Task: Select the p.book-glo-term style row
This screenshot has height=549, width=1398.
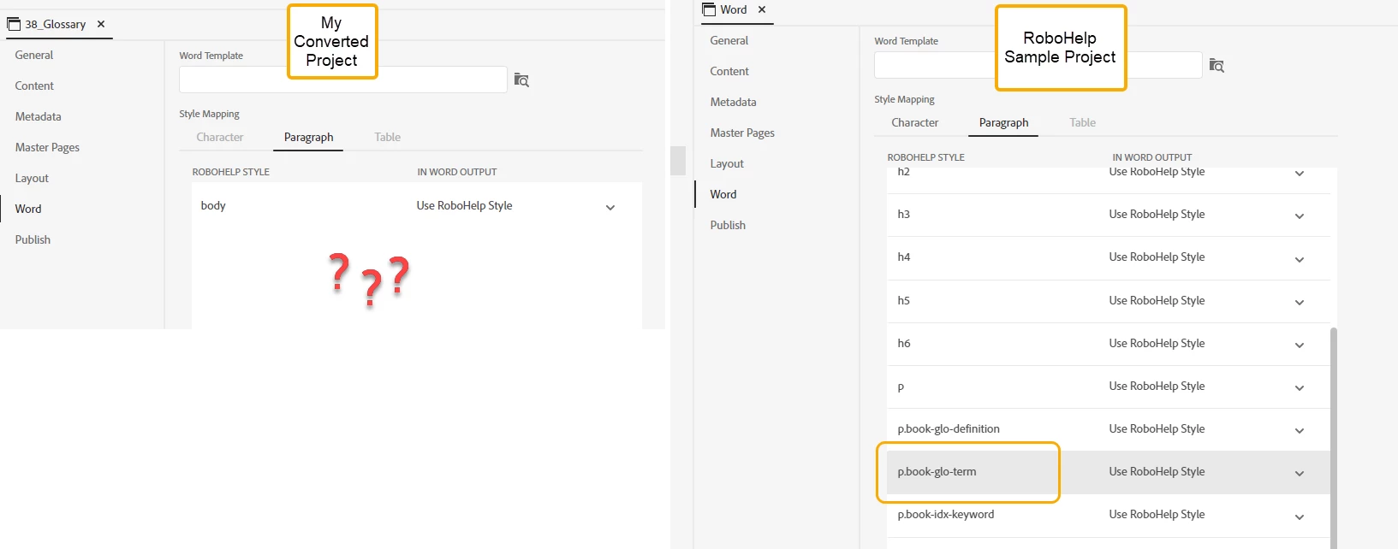Action: (x=1109, y=472)
